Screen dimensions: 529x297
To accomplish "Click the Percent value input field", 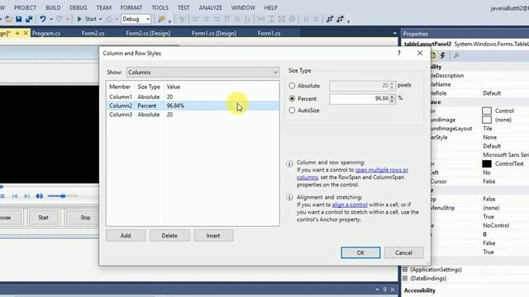I will click(360, 99).
